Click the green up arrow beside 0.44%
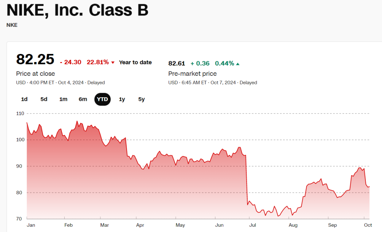The image size is (382, 232). (x=238, y=64)
